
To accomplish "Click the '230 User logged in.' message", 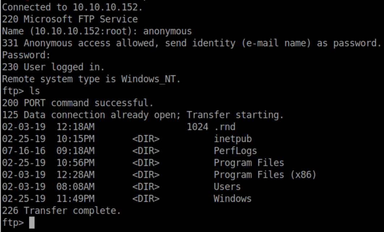I will tap(53, 67).
